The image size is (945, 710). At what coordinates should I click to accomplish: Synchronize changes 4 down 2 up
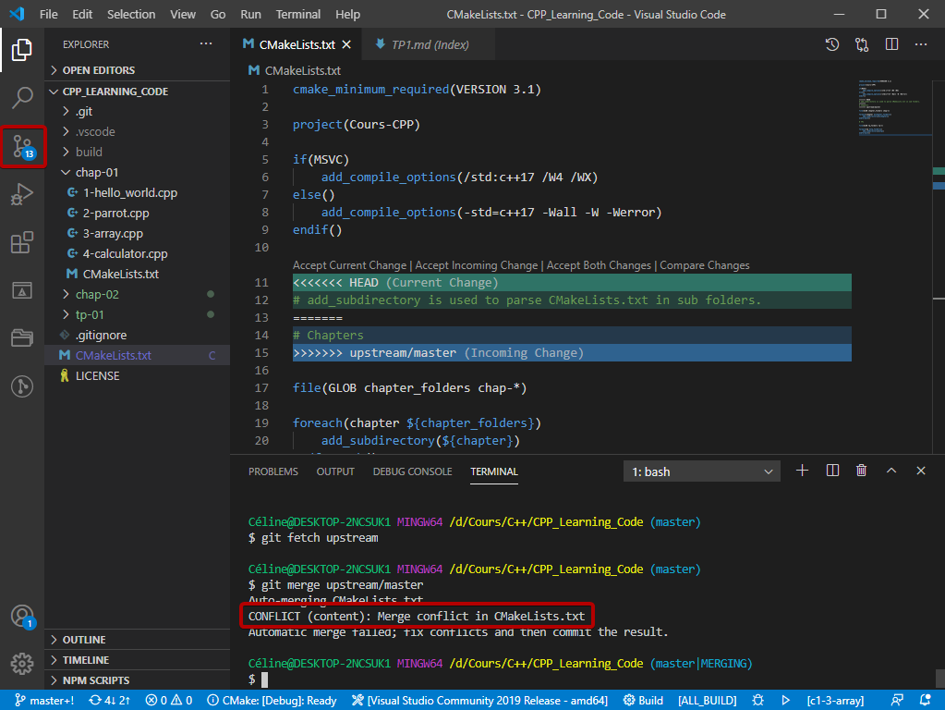click(x=109, y=701)
